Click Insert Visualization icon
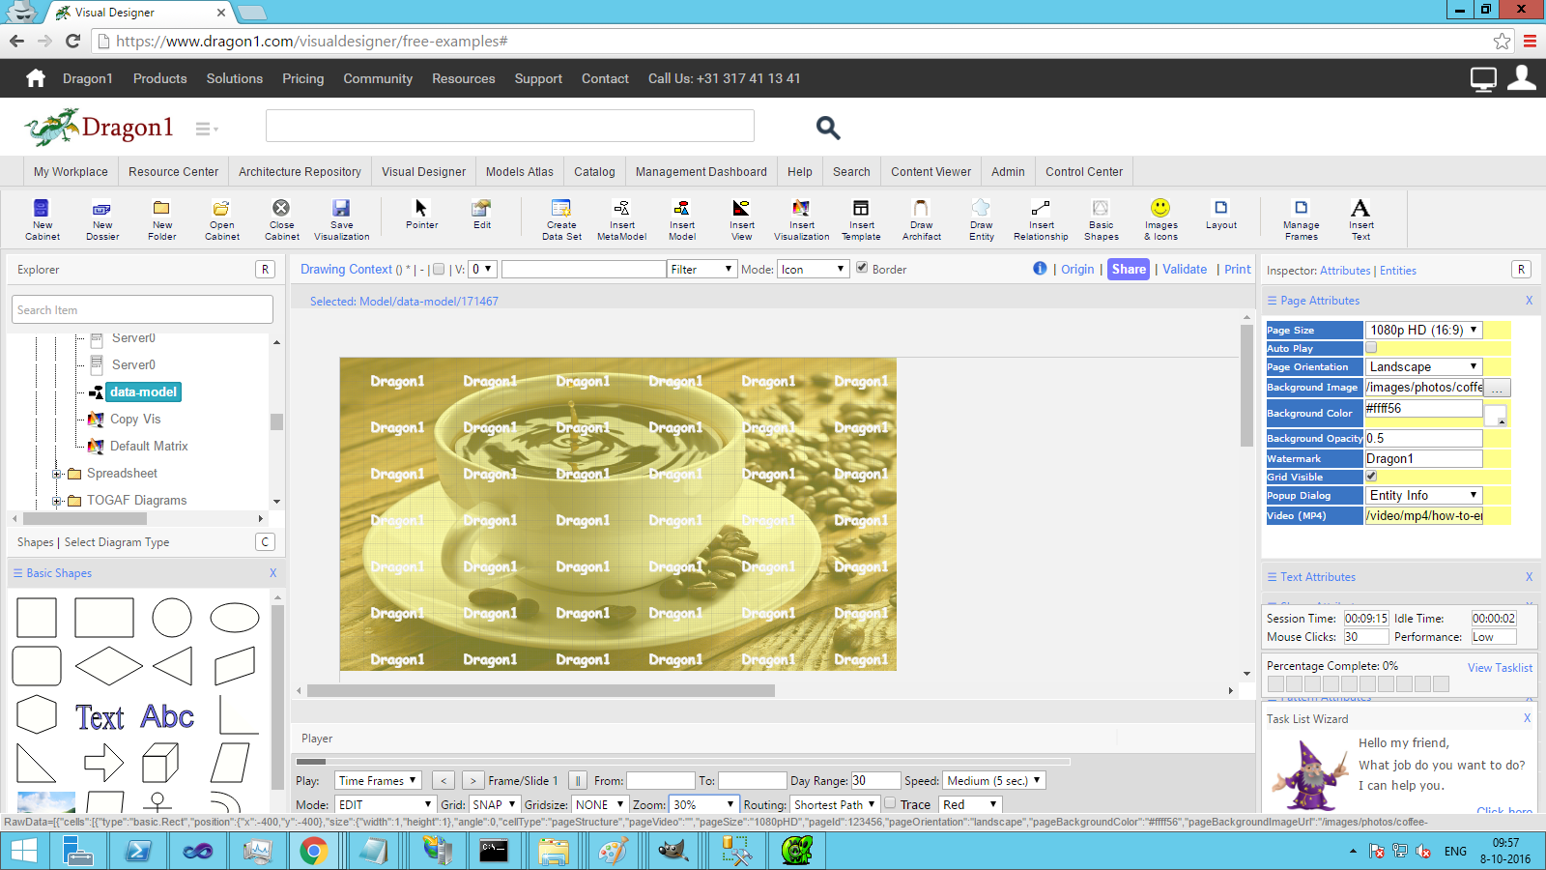This screenshot has height=870, width=1546. pyautogui.click(x=801, y=218)
